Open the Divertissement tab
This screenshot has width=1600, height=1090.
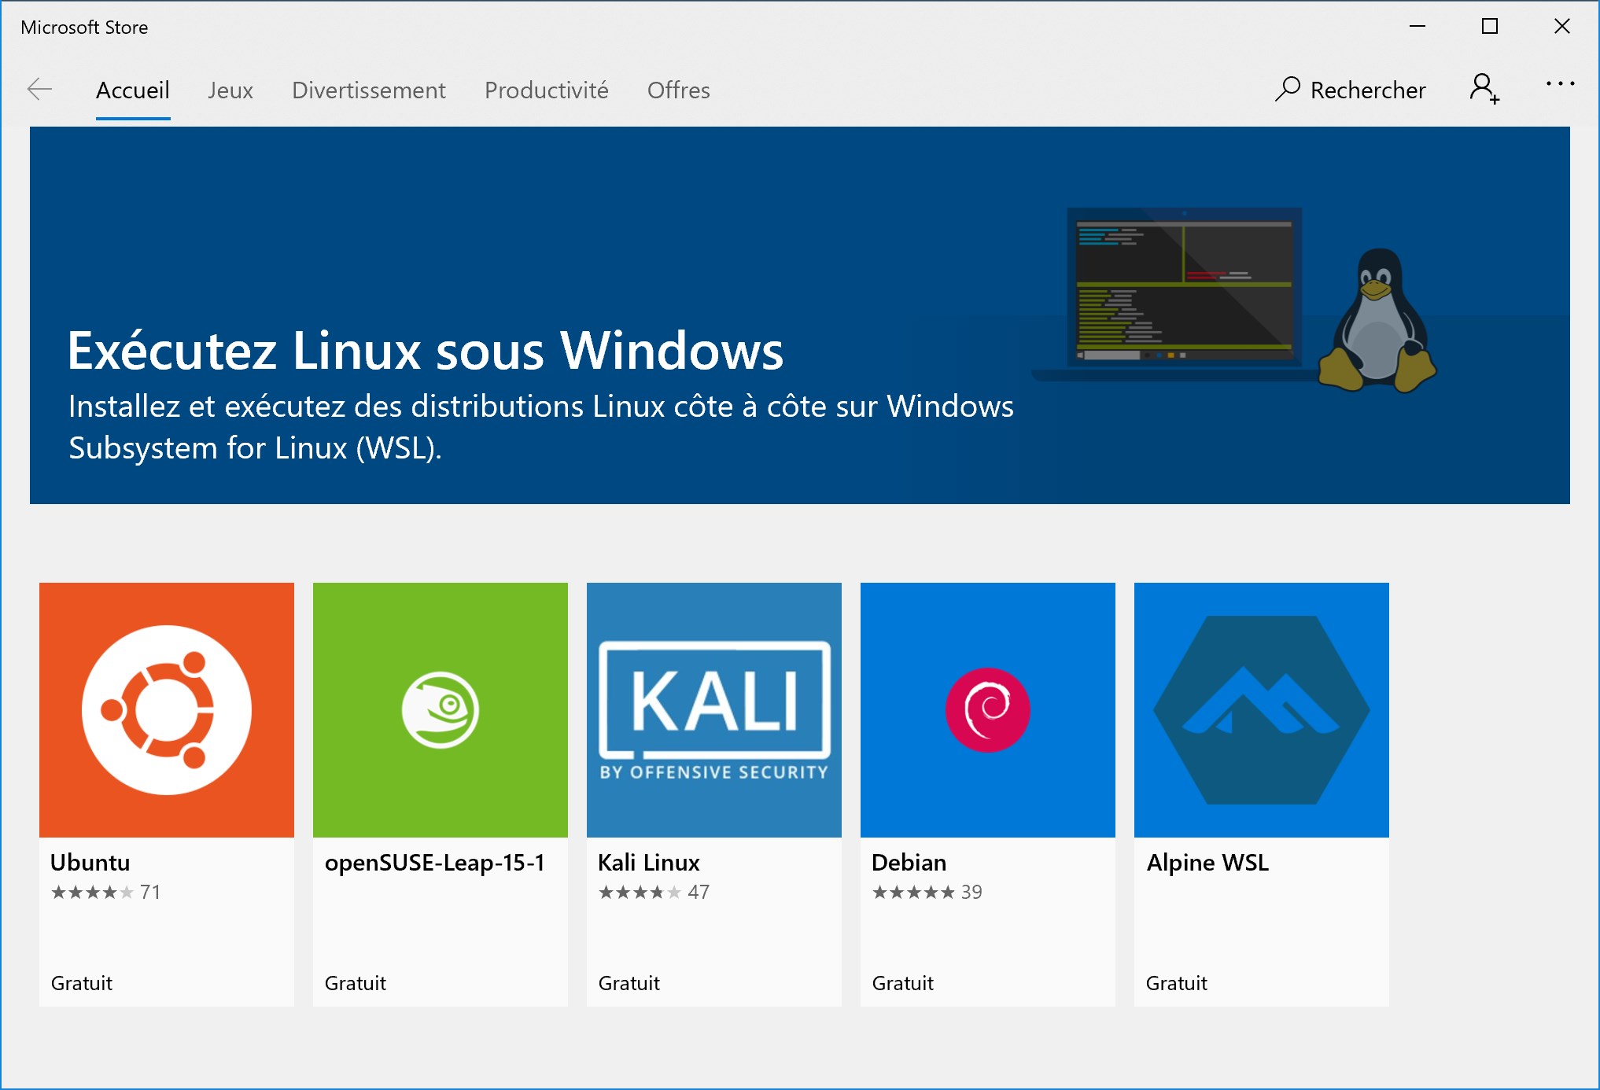click(x=369, y=90)
